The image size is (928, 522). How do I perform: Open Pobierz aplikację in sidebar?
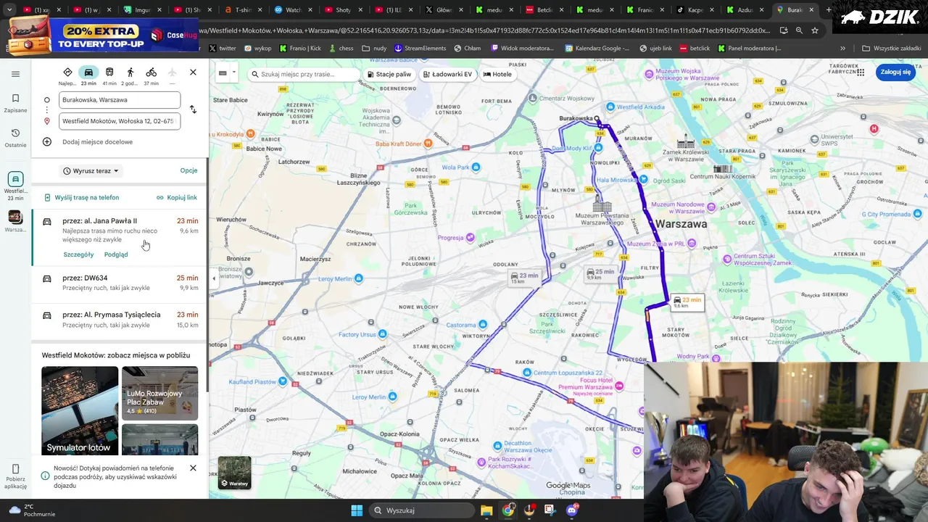click(x=15, y=477)
